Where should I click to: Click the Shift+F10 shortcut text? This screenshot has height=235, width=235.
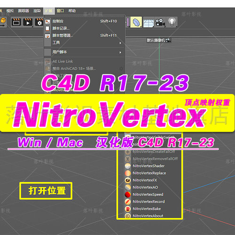point(109,21)
